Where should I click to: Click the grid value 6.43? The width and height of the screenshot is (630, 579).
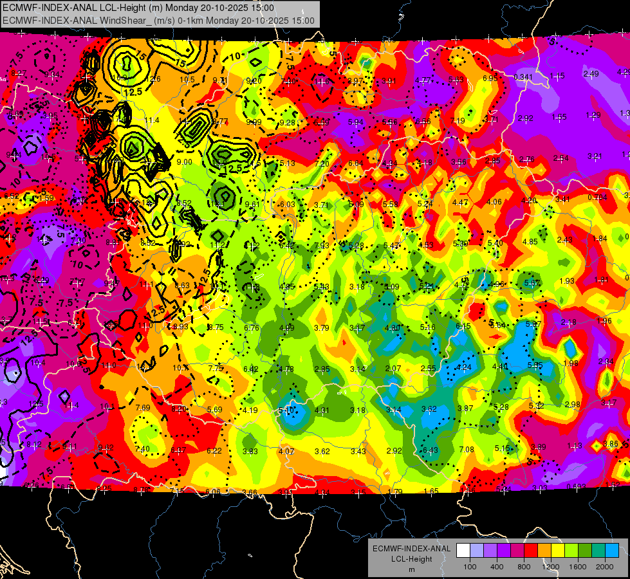pyautogui.click(x=431, y=450)
